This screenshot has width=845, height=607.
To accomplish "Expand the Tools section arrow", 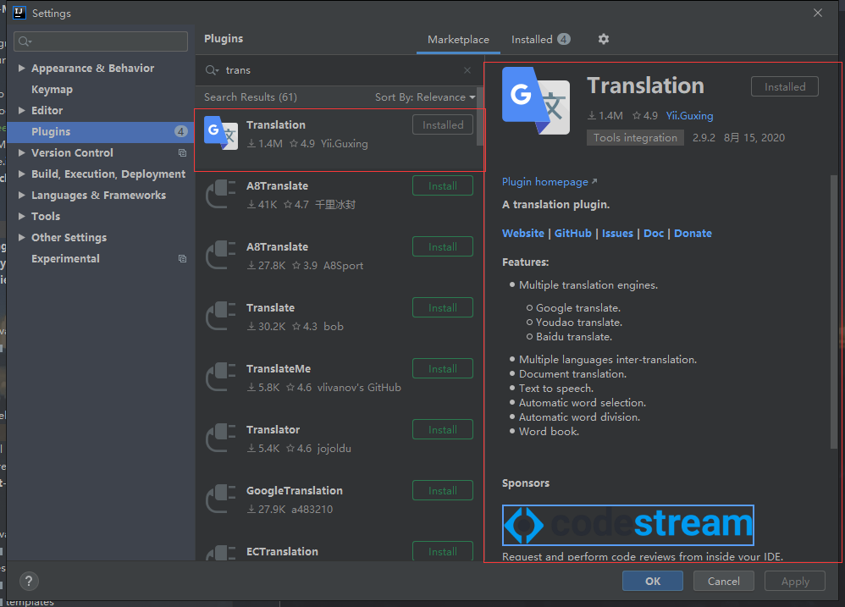I will (21, 216).
